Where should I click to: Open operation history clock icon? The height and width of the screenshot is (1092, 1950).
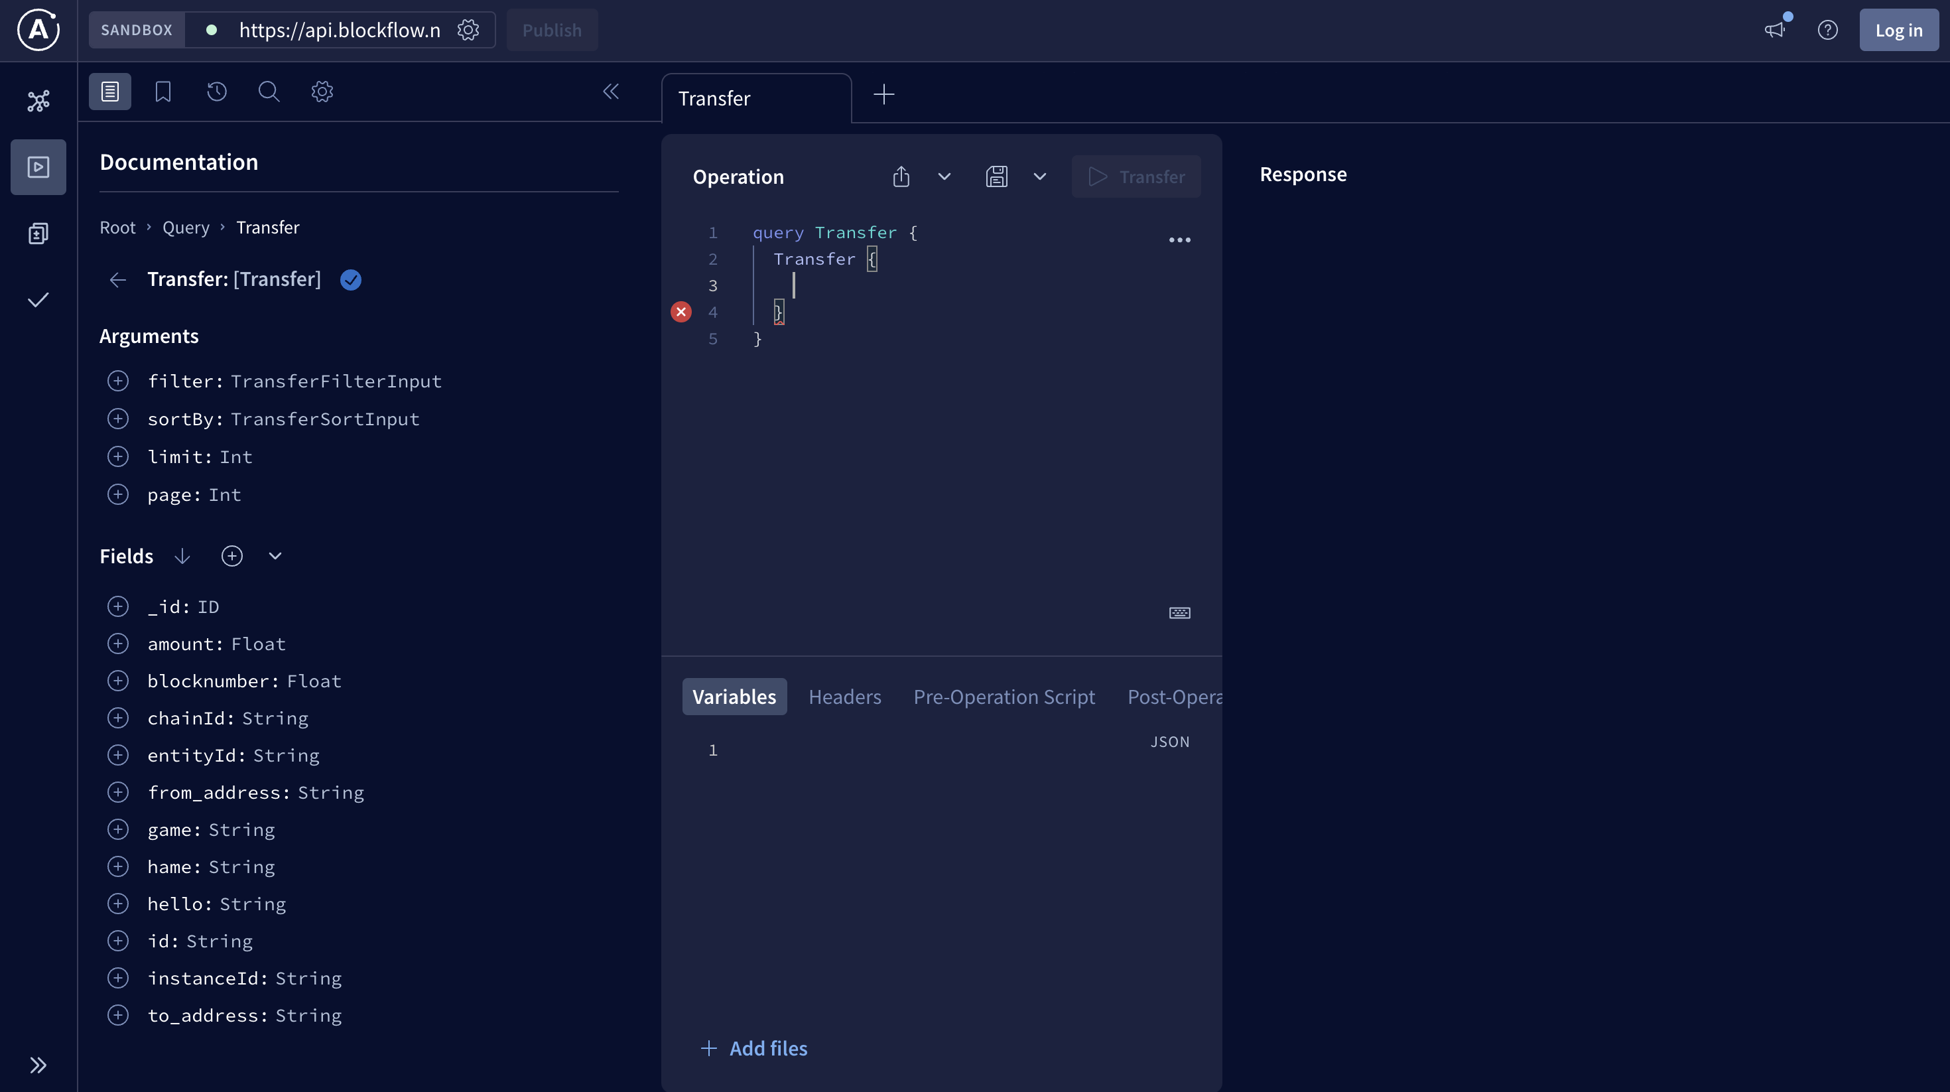[216, 92]
